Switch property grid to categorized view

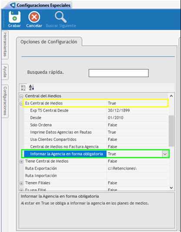pos(23,87)
